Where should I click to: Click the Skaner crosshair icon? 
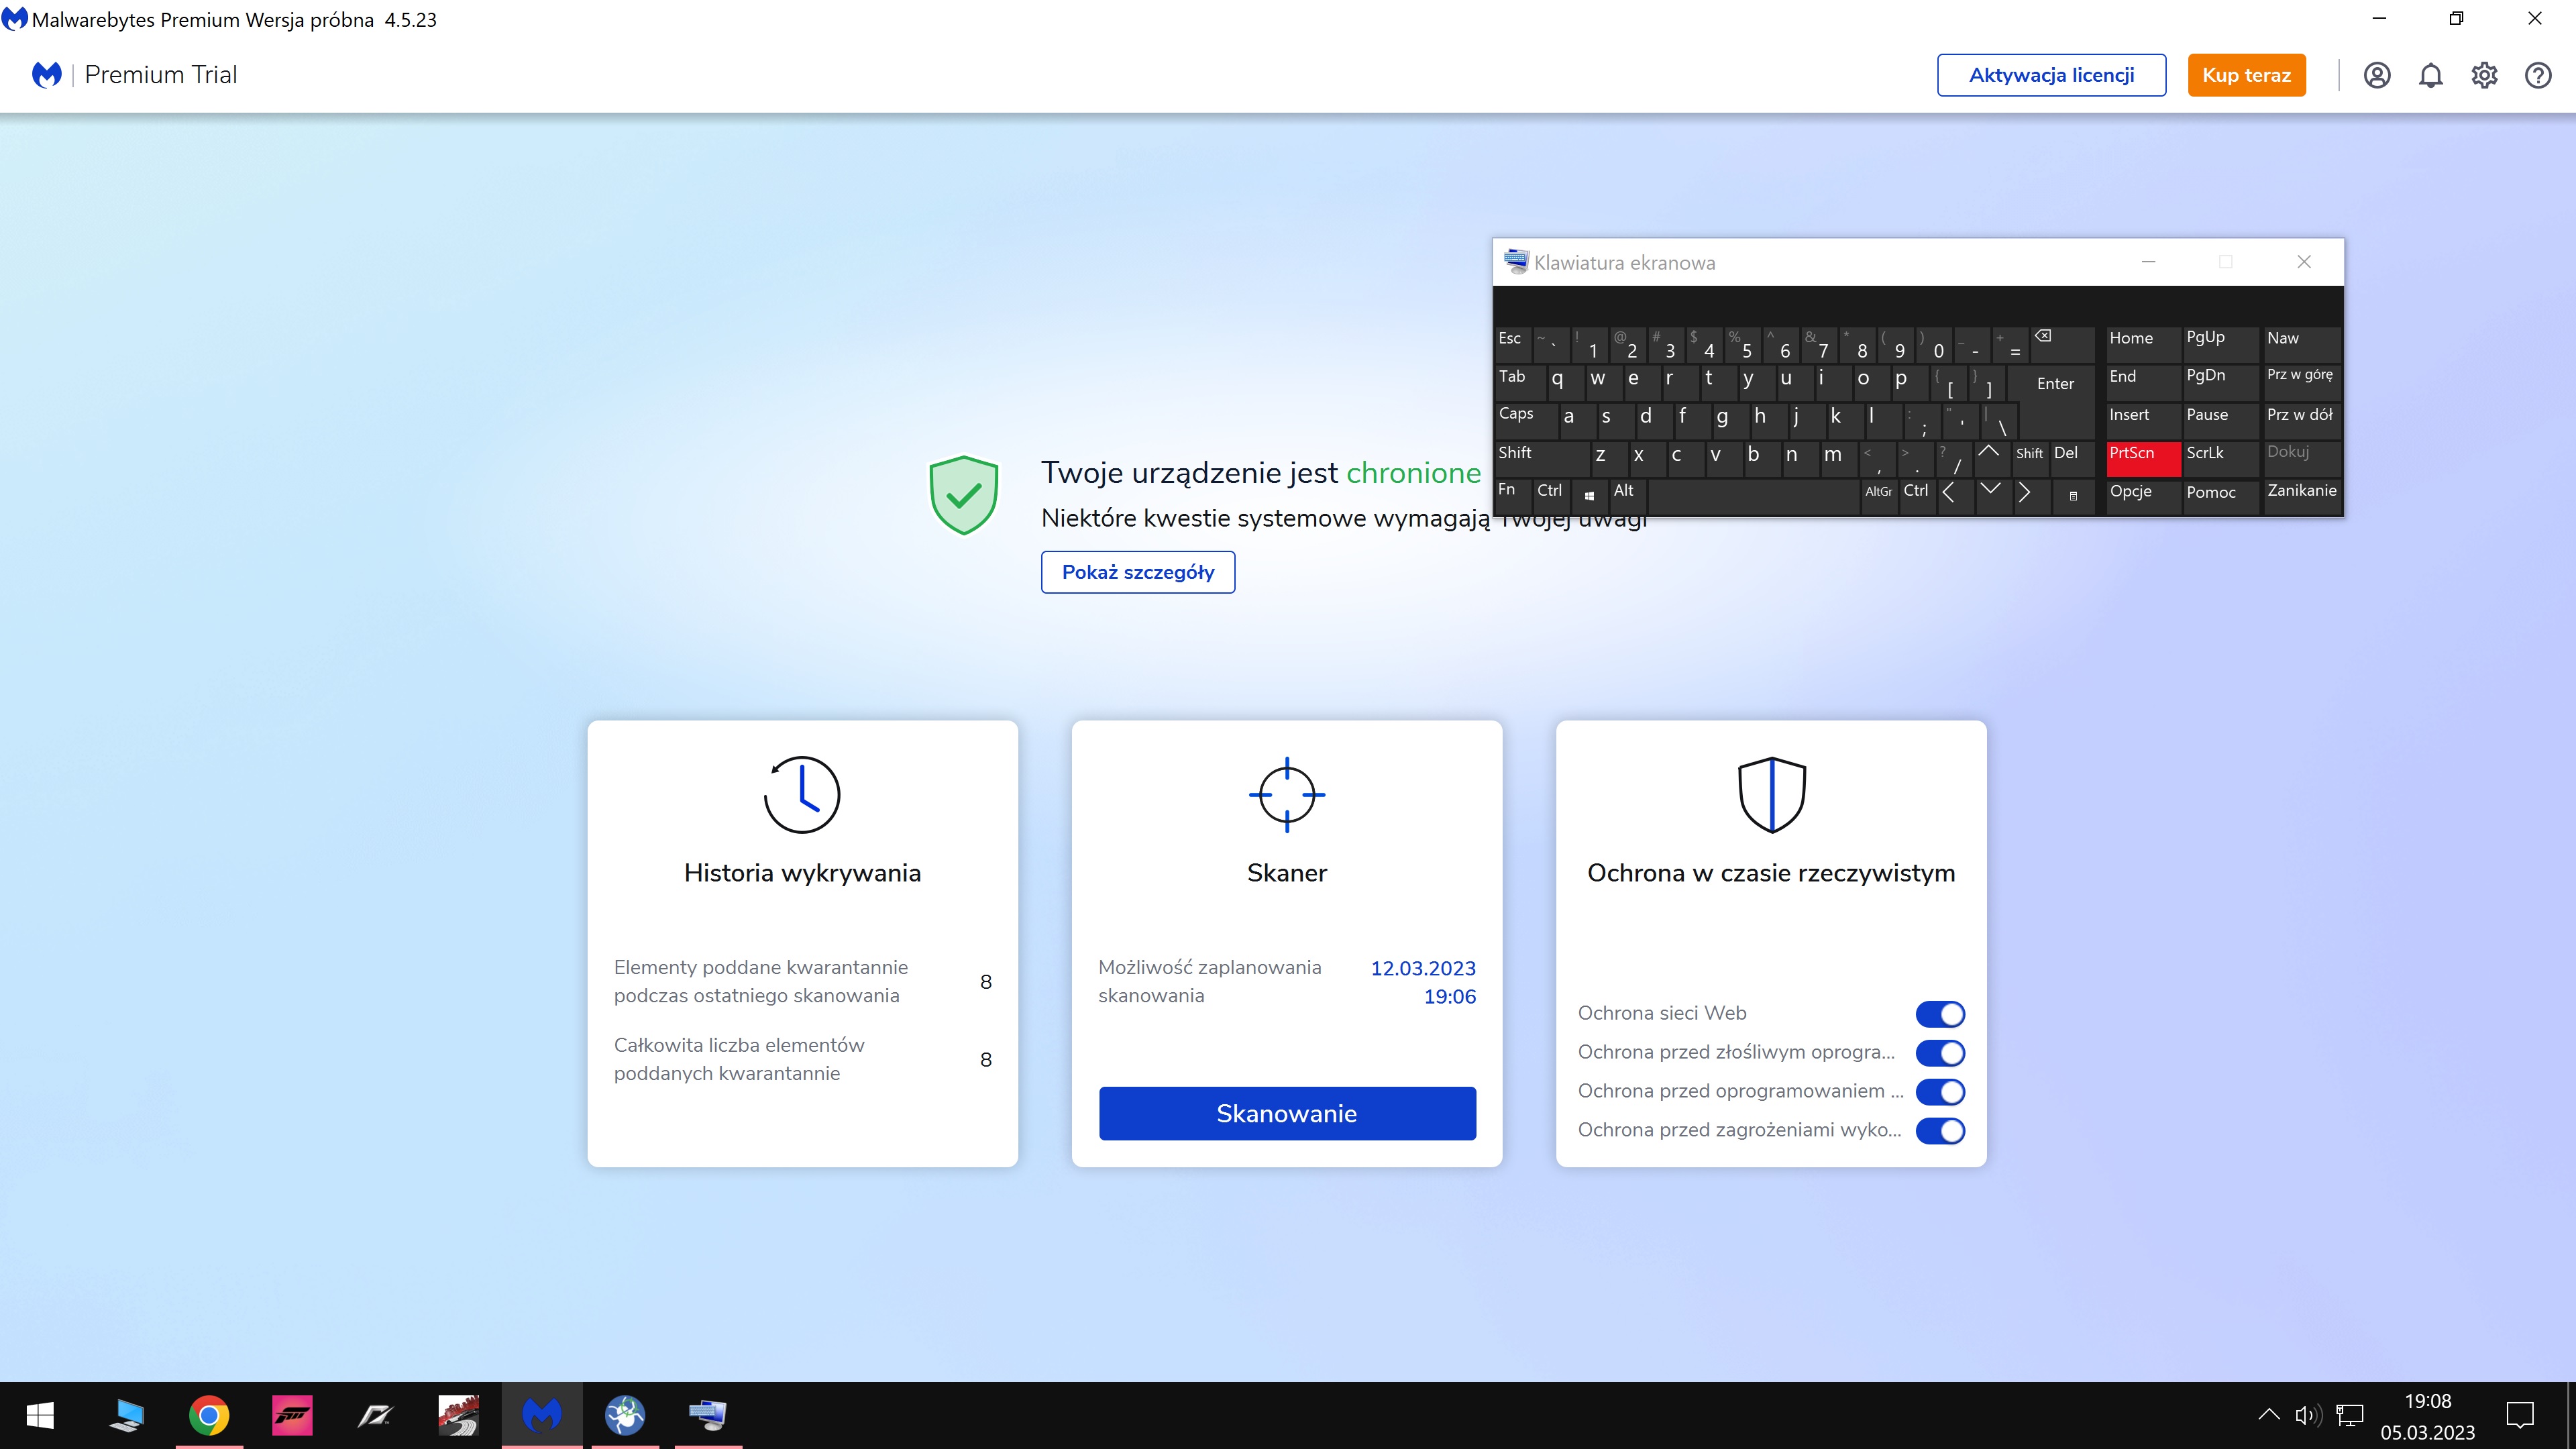pos(1287,794)
